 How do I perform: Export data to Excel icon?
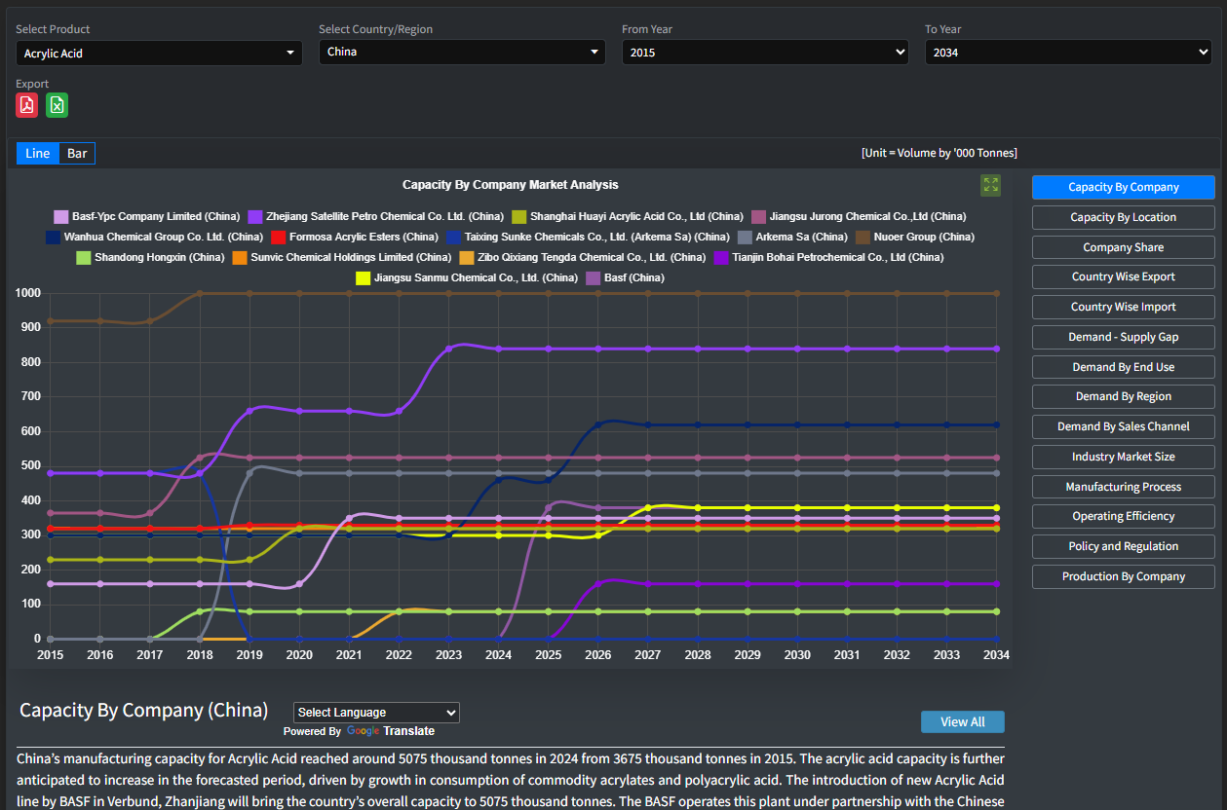pyautogui.click(x=58, y=105)
